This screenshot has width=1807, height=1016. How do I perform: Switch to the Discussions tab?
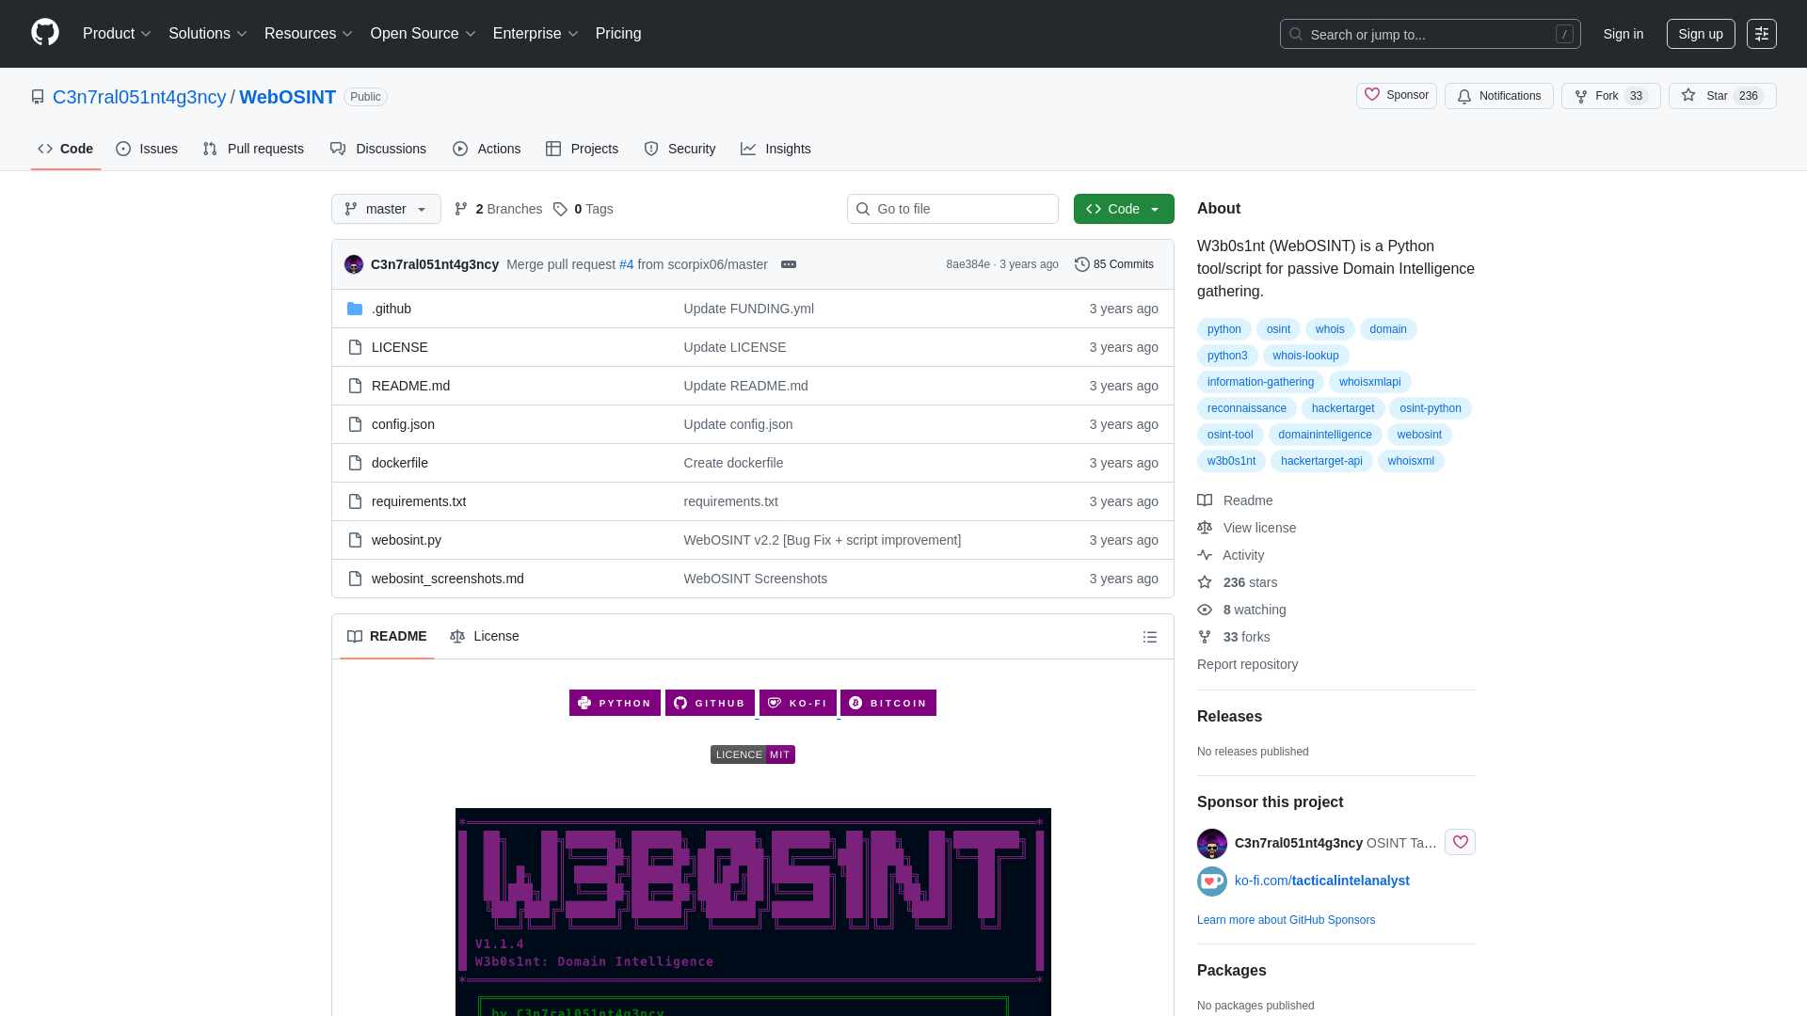click(x=378, y=149)
